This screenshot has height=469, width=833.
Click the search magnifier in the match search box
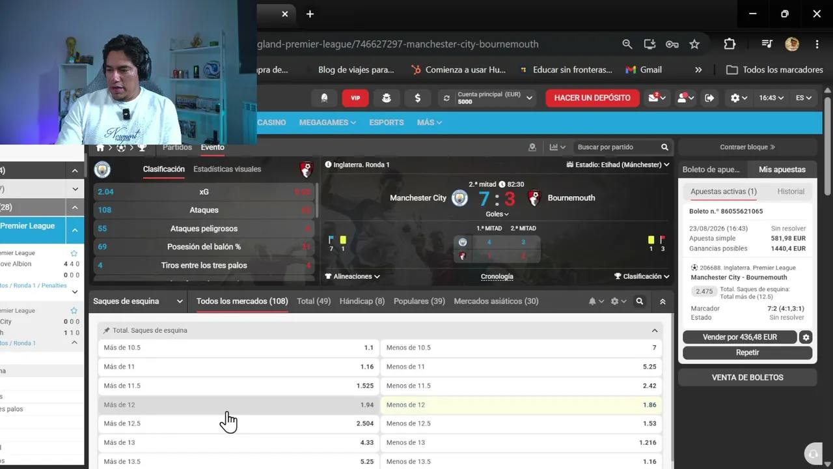tap(664, 147)
